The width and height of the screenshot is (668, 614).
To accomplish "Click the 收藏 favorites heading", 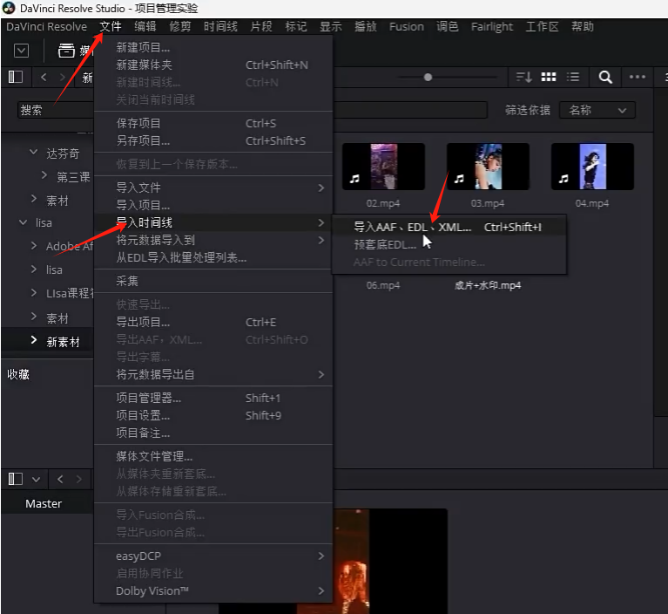I will [x=18, y=375].
